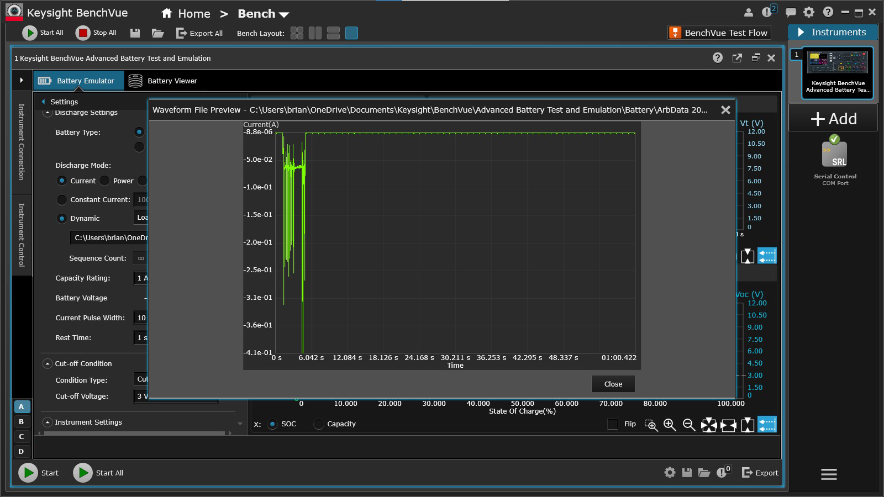The width and height of the screenshot is (884, 497).
Task: Click the Start All icon in top toolbar
Action: (x=29, y=33)
